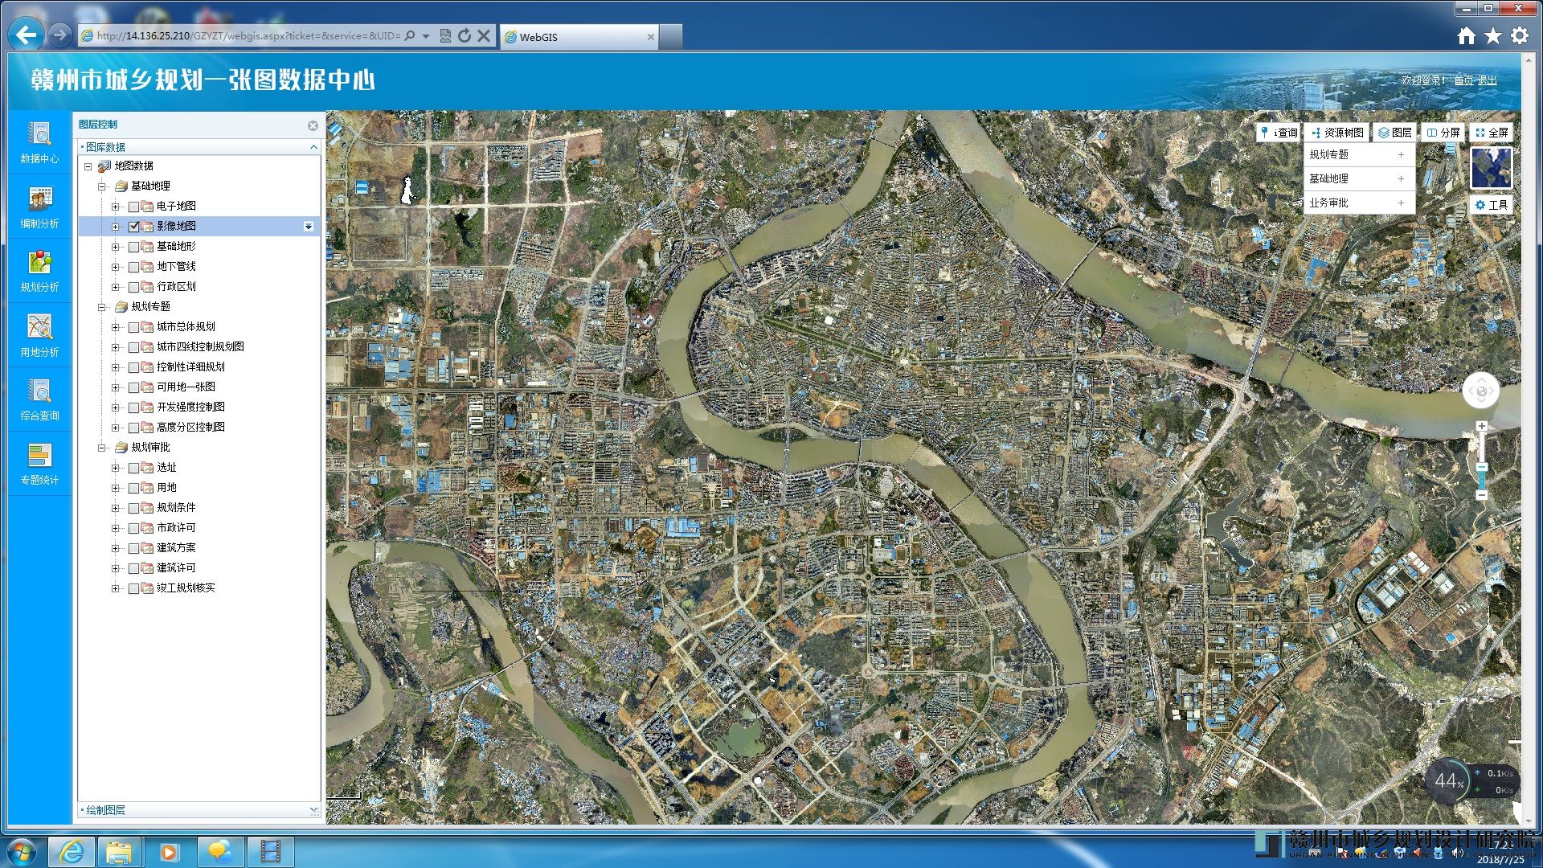Open 综合查询 sidebar icon
This screenshot has width=1543, height=868.
coord(39,399)
